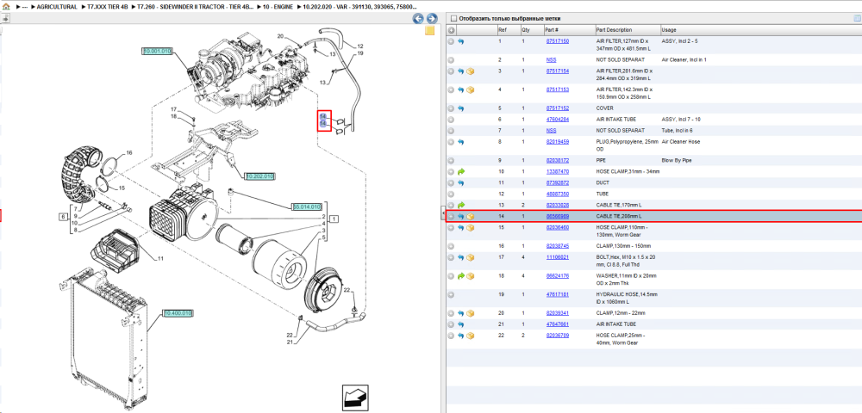Screen dimensions: 862x413
Task: Click the blue arrow icon for DUCT row
Action: (x=460, y=182)
